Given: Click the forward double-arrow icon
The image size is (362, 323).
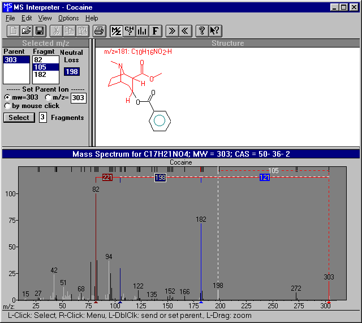Looking at the screenshot, I should coord(172,31).
